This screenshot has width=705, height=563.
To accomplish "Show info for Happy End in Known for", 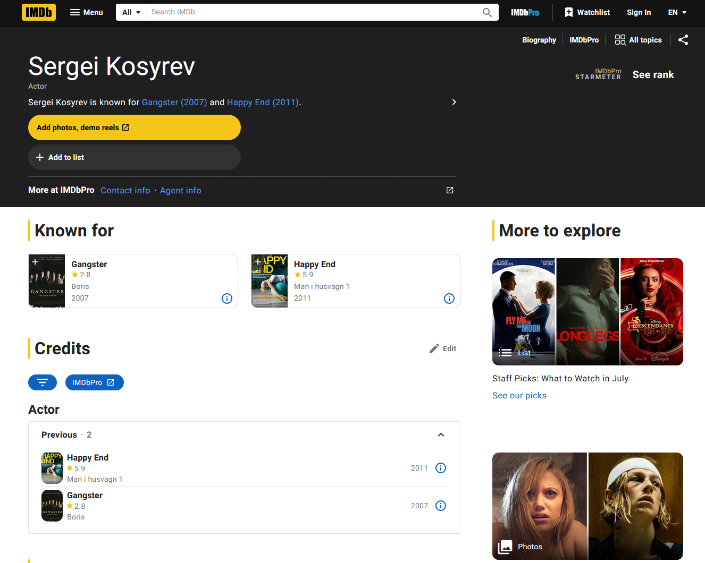I will [x=449, y=298].
